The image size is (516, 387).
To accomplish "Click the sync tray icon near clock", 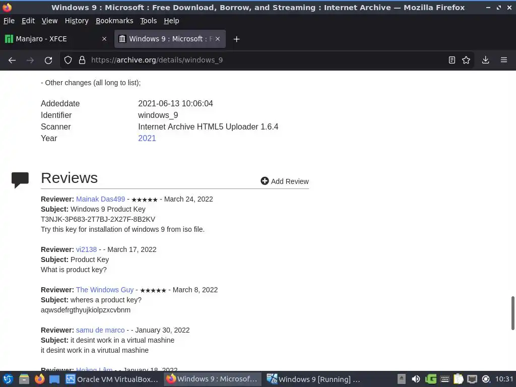I will point(486,379).
